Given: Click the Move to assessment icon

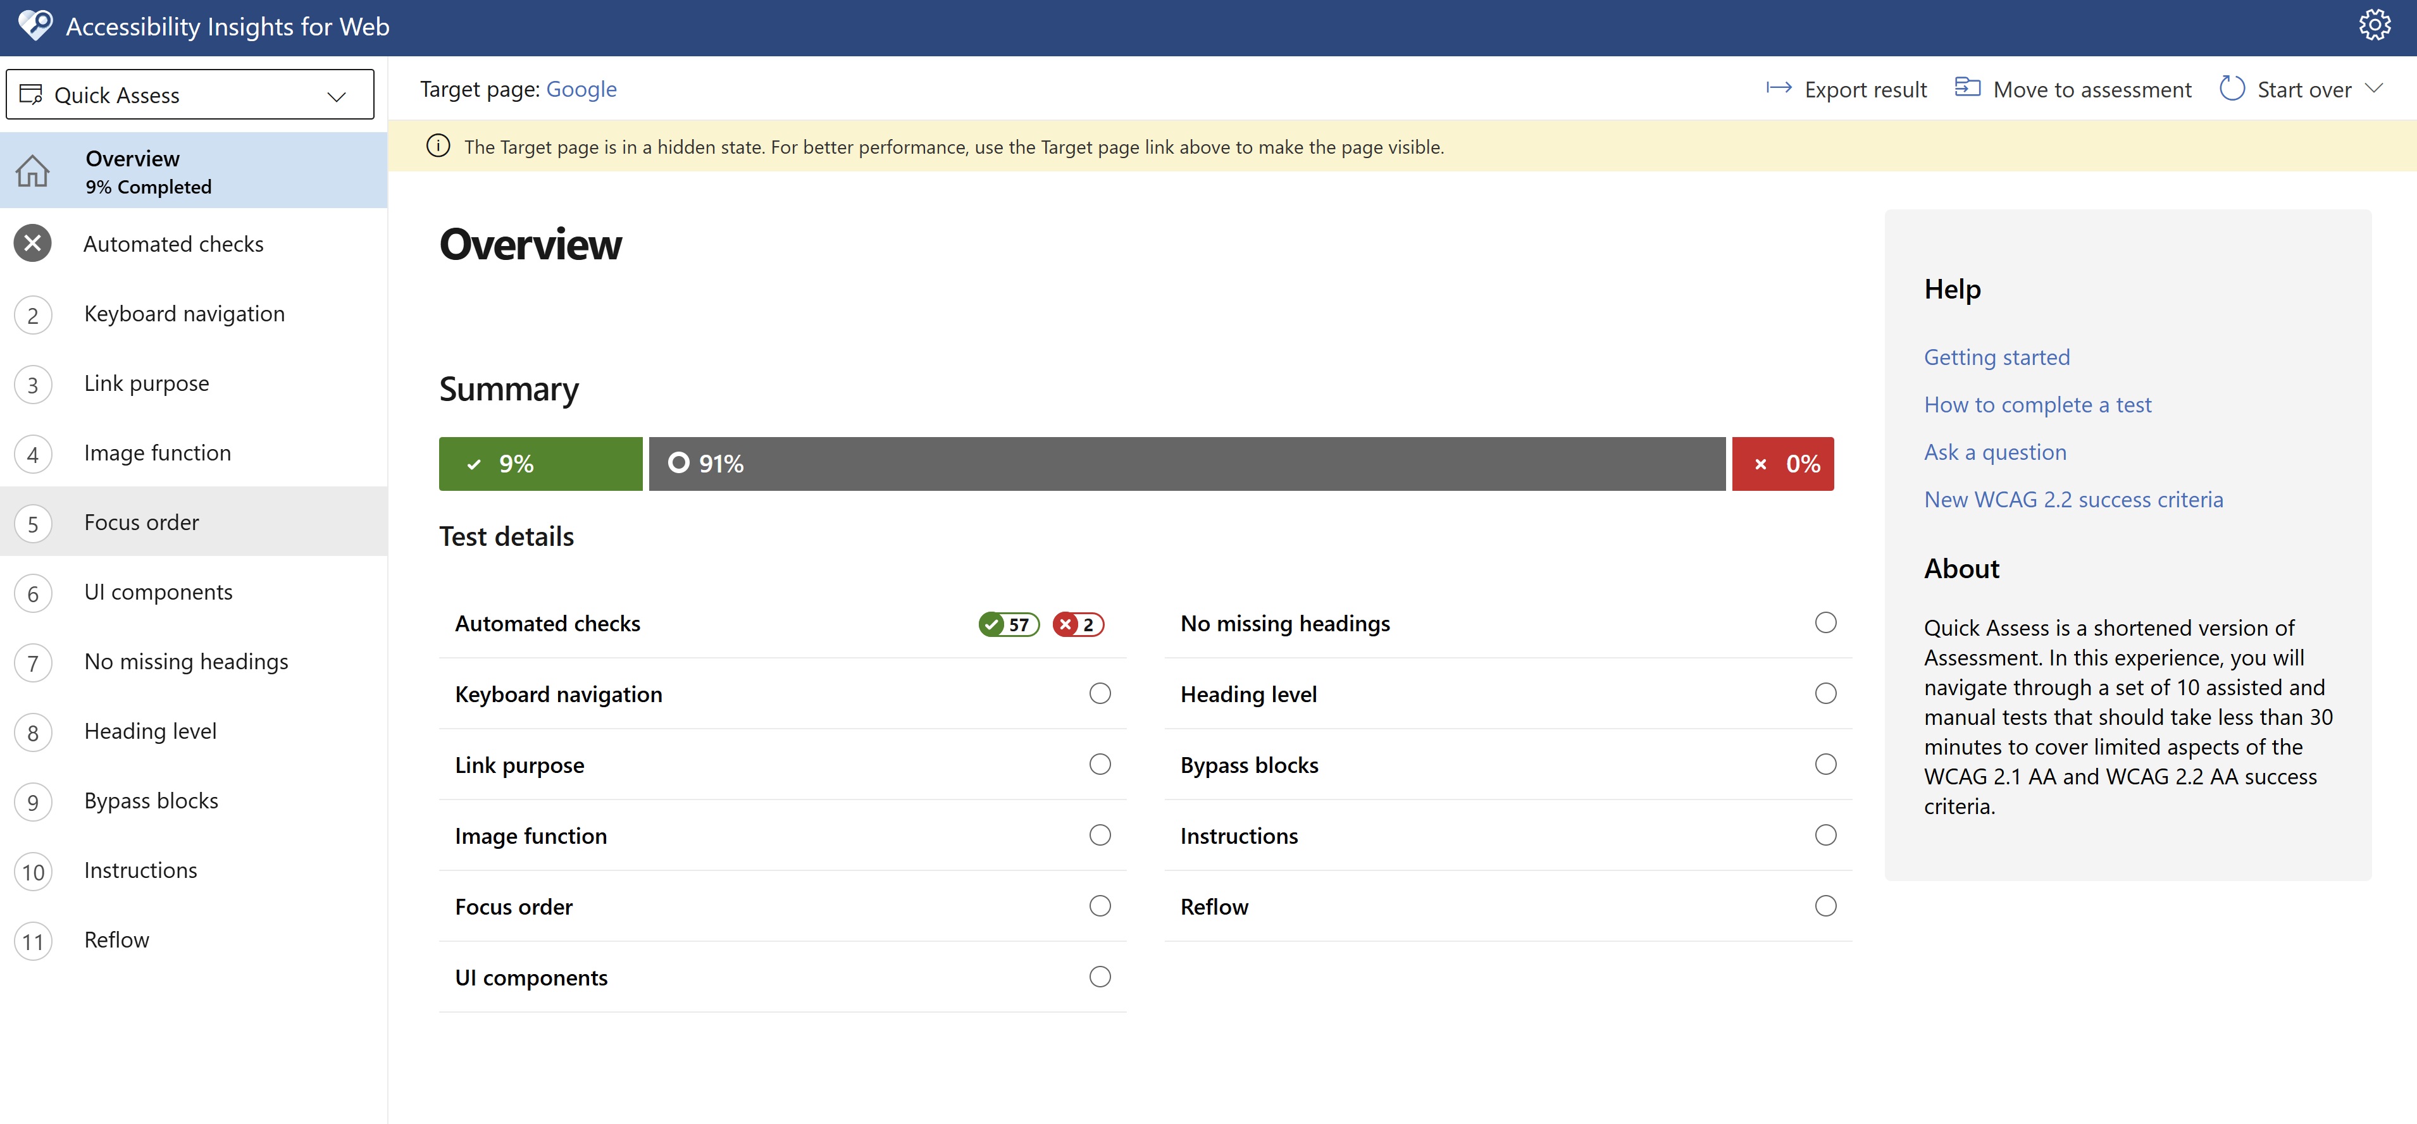Looking at the screenshot, I should pos(1967,88).
